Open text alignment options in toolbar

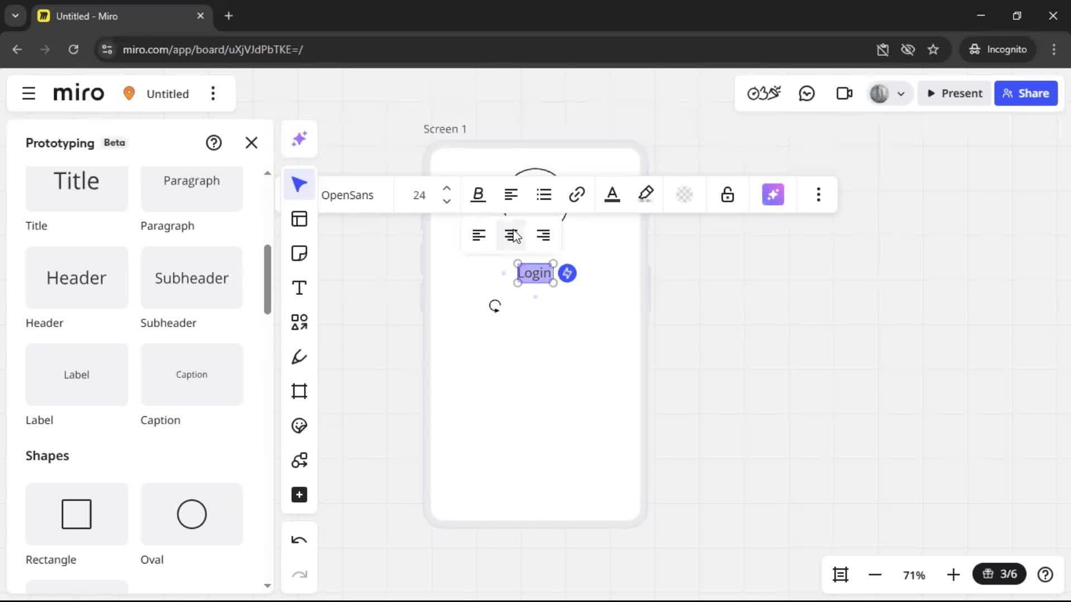pyautogui.click(x=511, y=195)
